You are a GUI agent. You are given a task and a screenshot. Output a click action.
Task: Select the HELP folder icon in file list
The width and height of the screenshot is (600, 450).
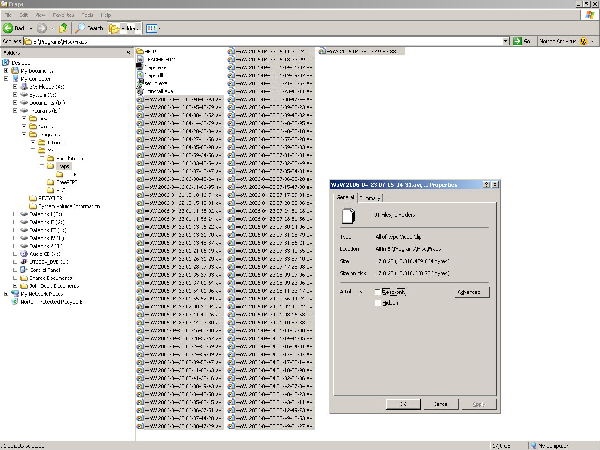pyautogui.click(x=140, y=52)
